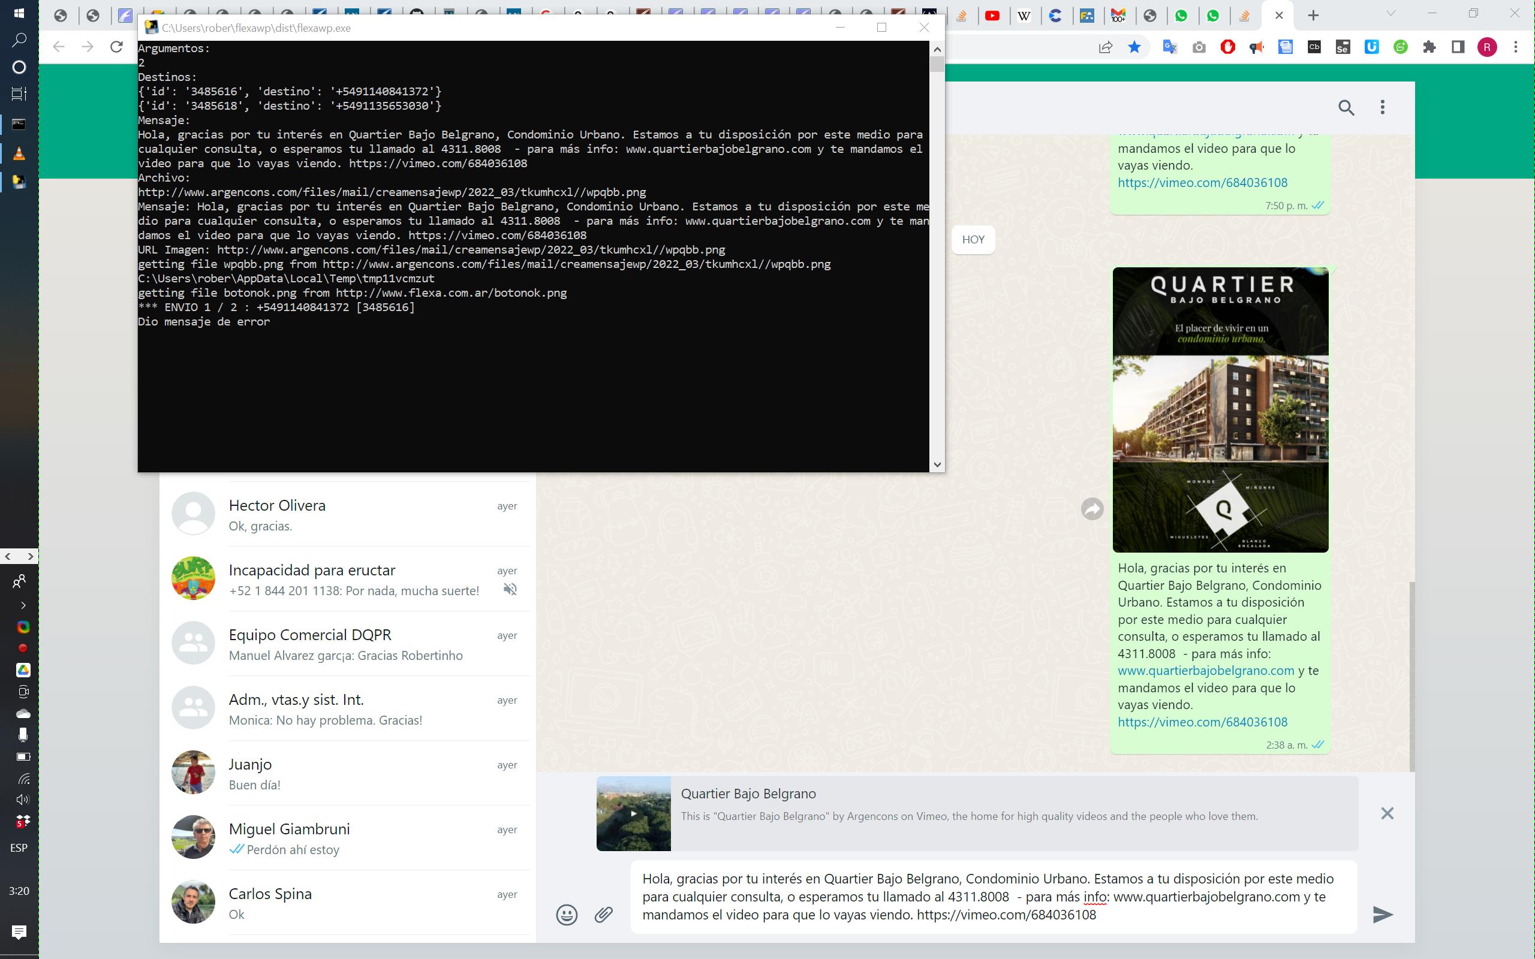
Task: Bookmark this page with the star icon
Action: click(x=1134, y=47)
